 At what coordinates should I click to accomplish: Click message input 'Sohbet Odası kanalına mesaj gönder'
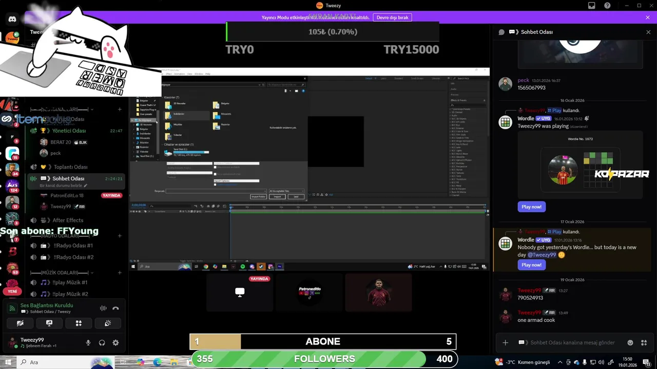(x=572, y=342)
